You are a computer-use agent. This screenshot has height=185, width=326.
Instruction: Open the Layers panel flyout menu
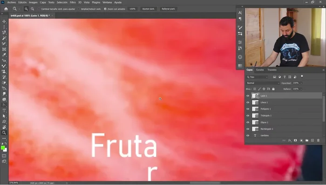click(323, 70)
